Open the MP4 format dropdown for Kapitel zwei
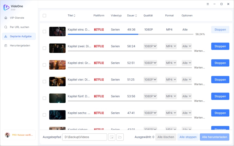Viewport: 234px width, 146px height. click(171, 46)
